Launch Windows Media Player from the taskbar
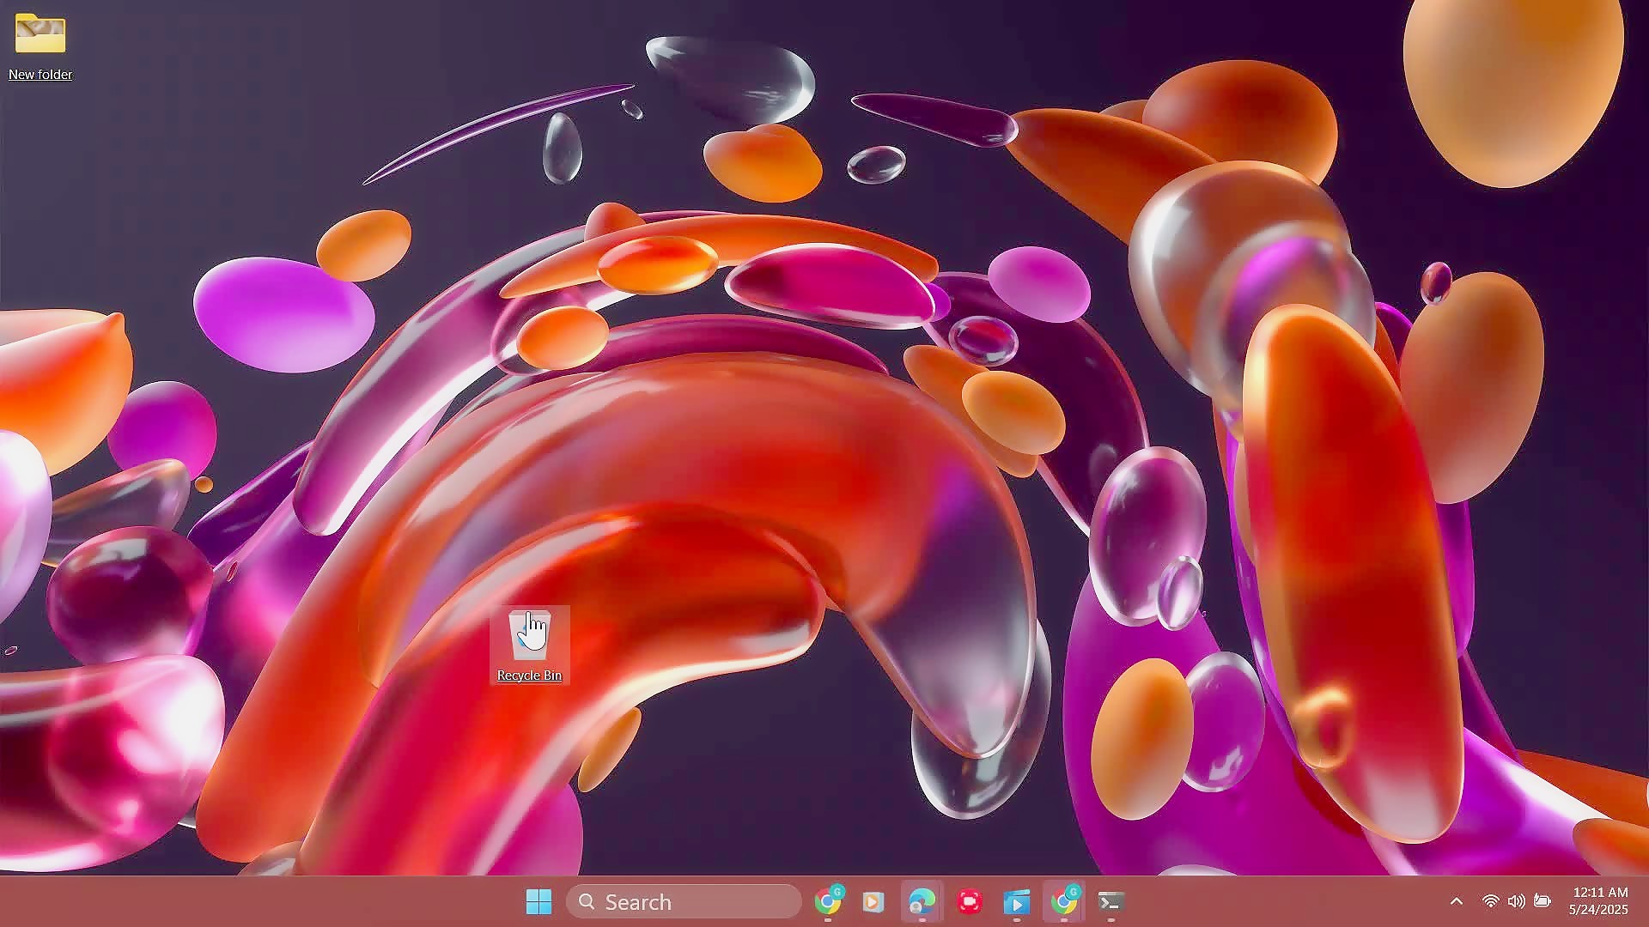Image resolution: width=1649 pixels, height=927 pixels. [873, 901]
